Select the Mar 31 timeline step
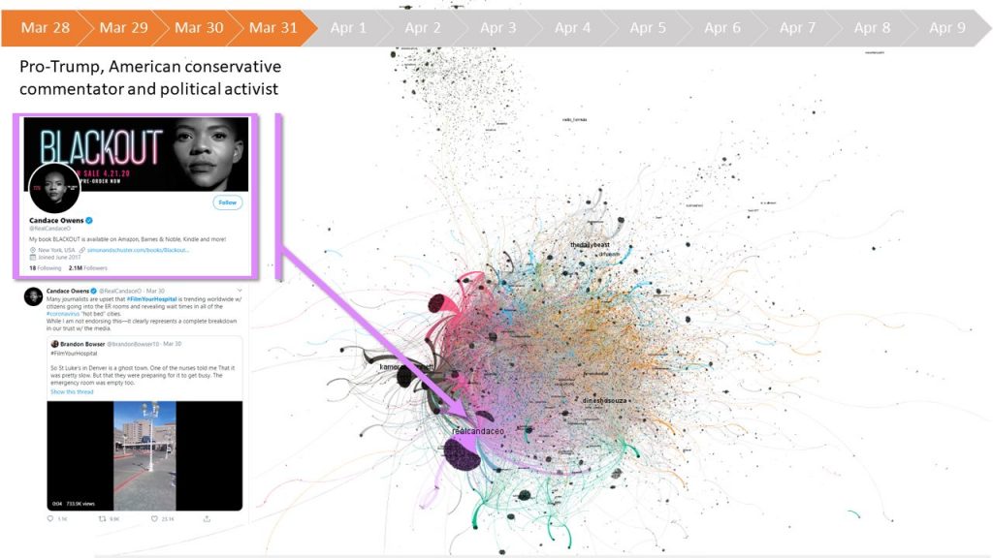 (272, 27)
